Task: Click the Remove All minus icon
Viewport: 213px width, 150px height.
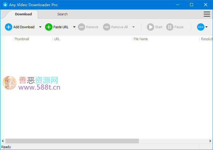Action: click(107, 27)
